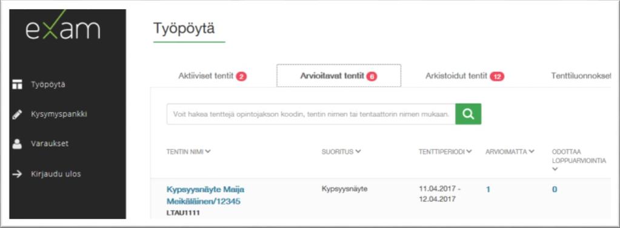620x228 pixels.
Task: Click the Arvioimatta count 1 link
Action: coord(488,189)
